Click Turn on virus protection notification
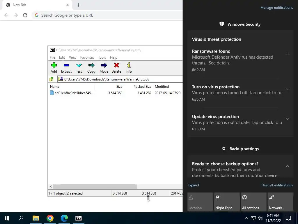 (237, 93)
